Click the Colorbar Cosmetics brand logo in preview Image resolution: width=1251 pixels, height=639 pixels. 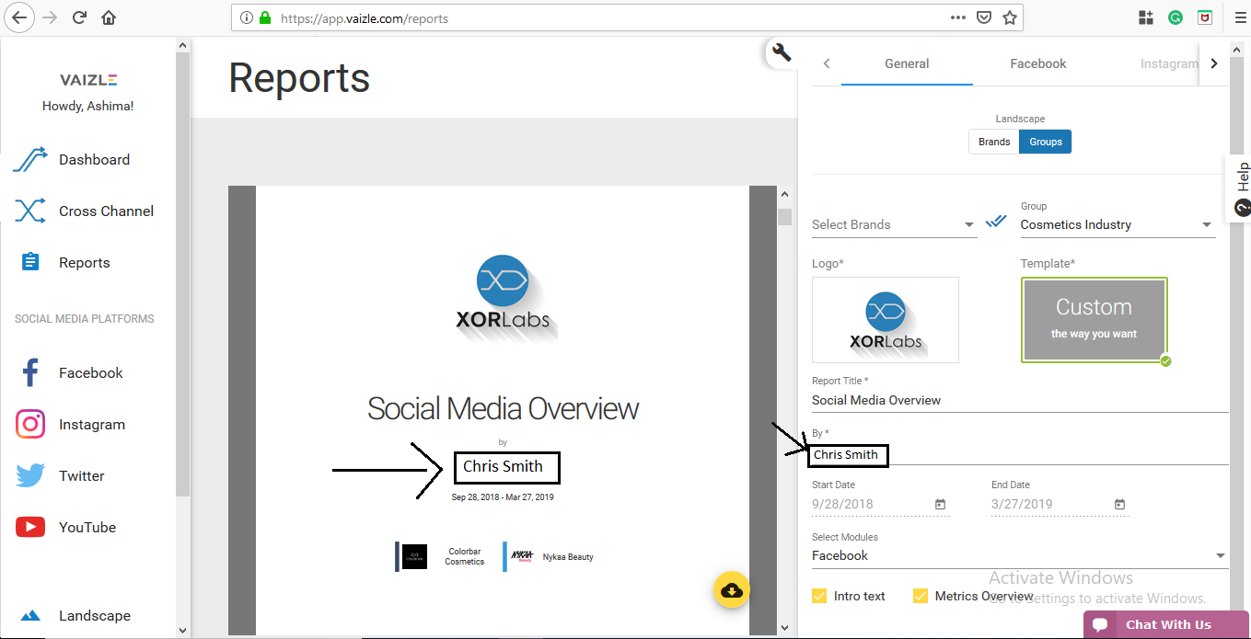pyautogui.click(x=414, y=556)
